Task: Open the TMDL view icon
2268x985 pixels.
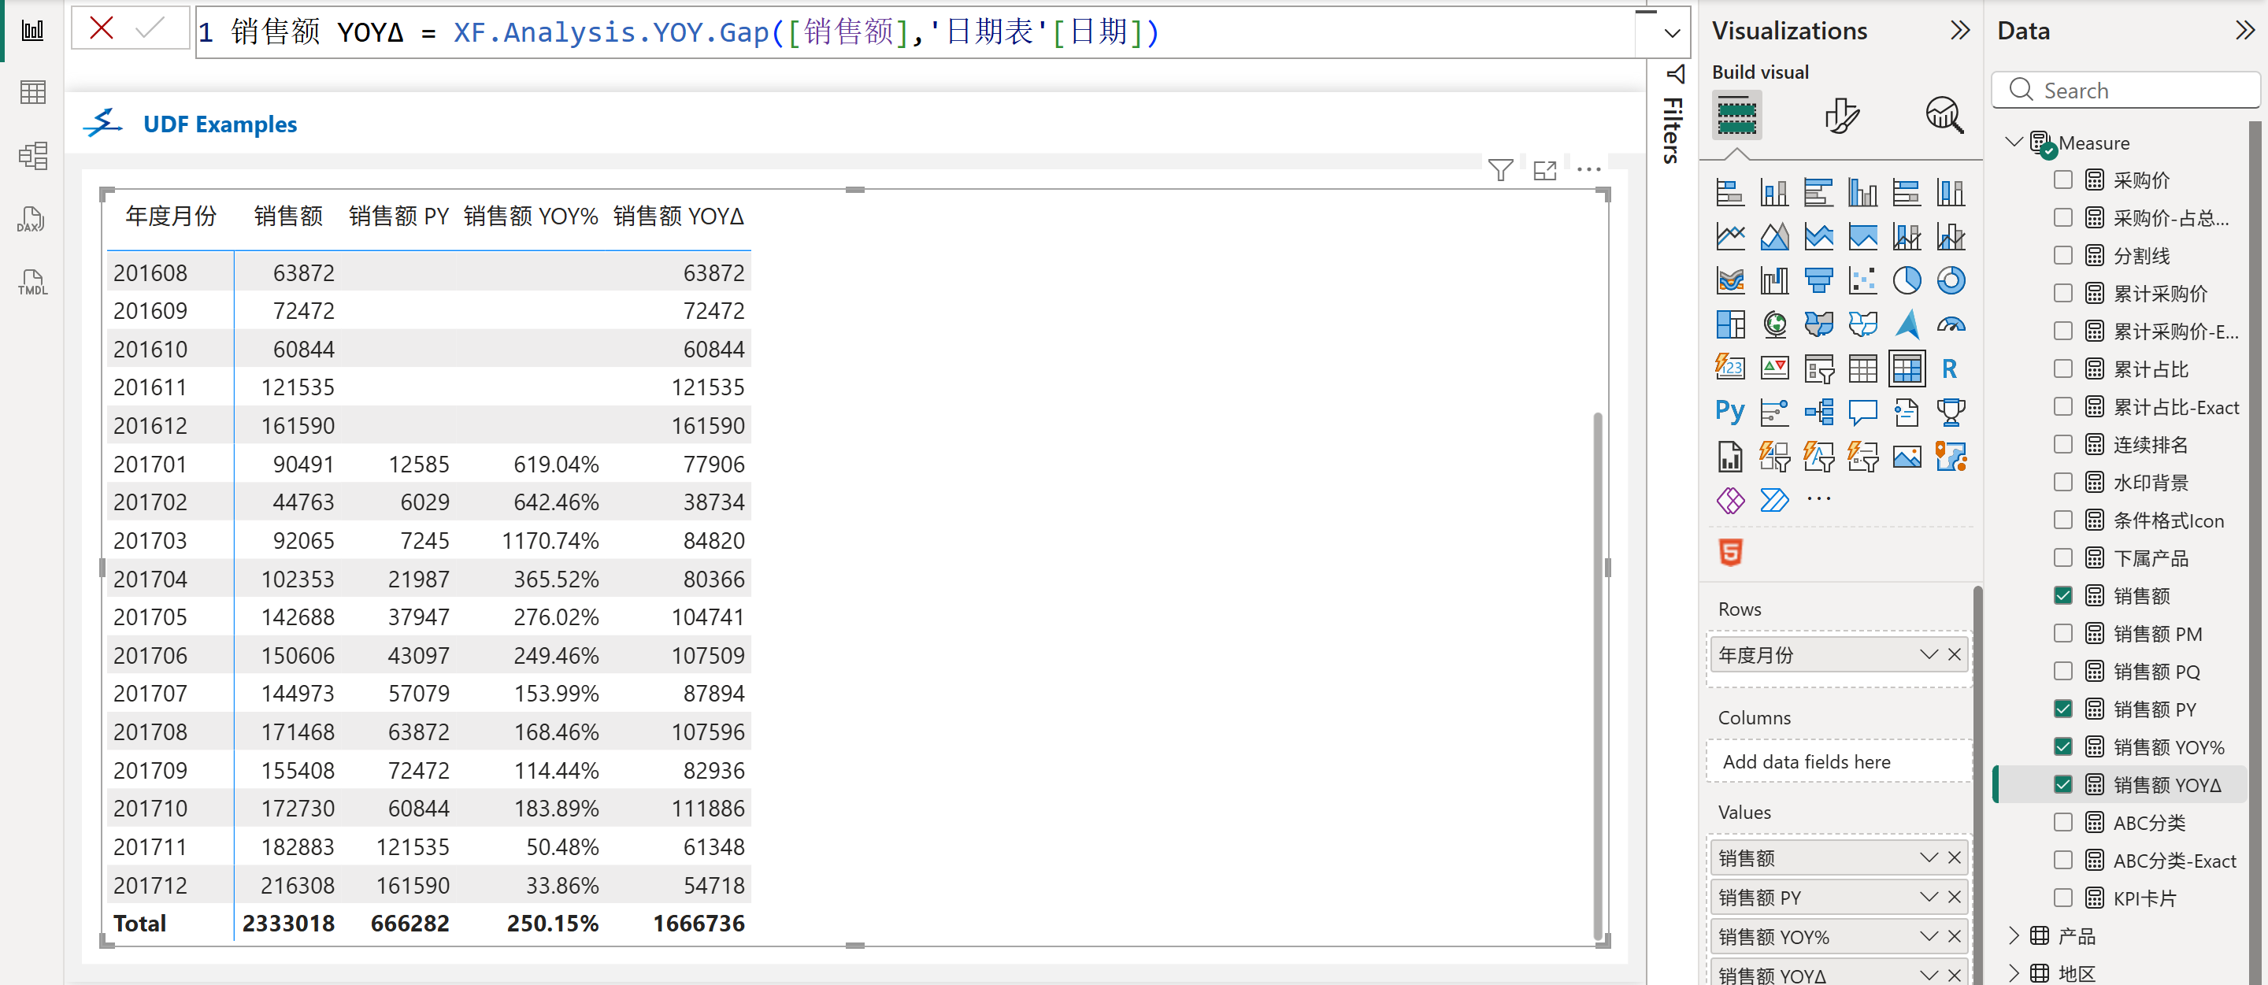Action: pyautogui.click(x=31, y=283)
